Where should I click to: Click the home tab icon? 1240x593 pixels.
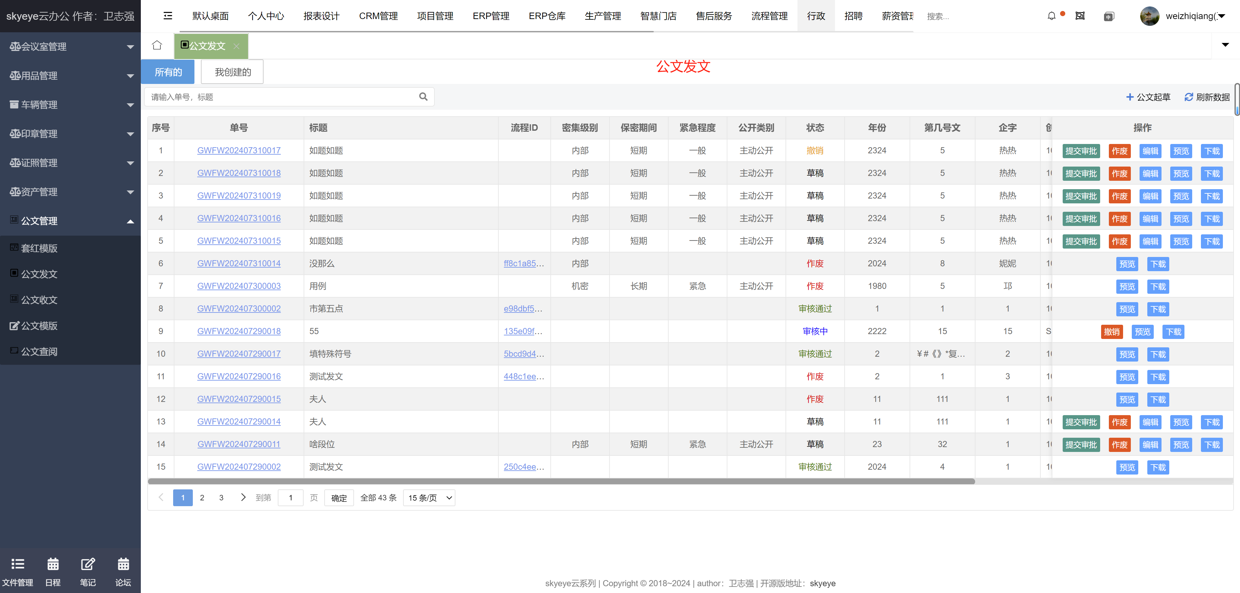click(x=157, y=45)
